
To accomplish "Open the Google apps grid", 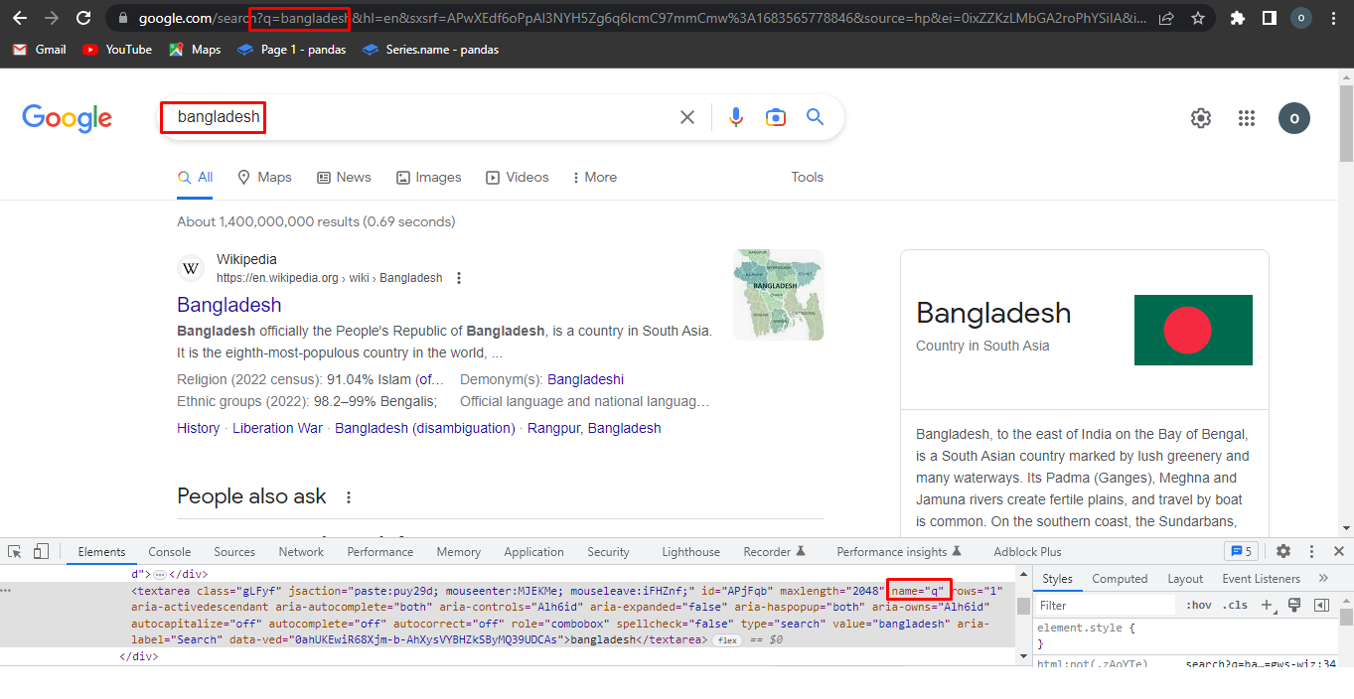I will pos(1247,118).
